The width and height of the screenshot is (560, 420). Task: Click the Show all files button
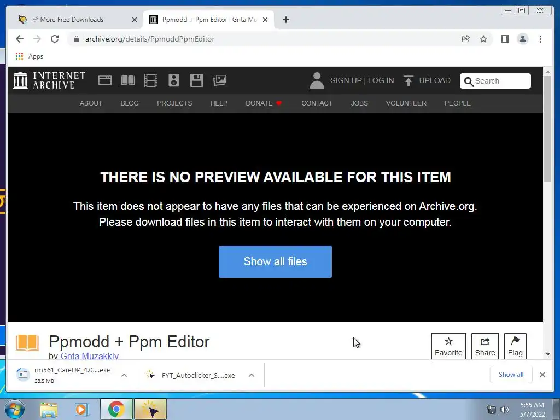coord(275,261)
